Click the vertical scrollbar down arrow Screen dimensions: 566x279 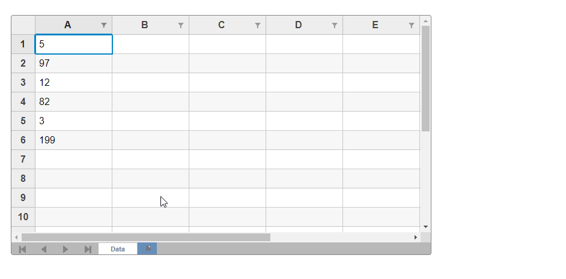[x=425, y=227]
